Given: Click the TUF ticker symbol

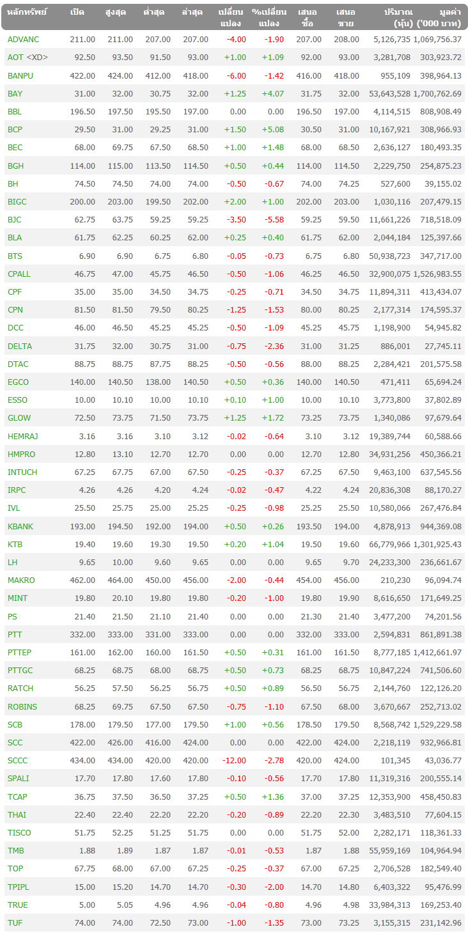Looking at the screenshot, I should tap(15, 922).
